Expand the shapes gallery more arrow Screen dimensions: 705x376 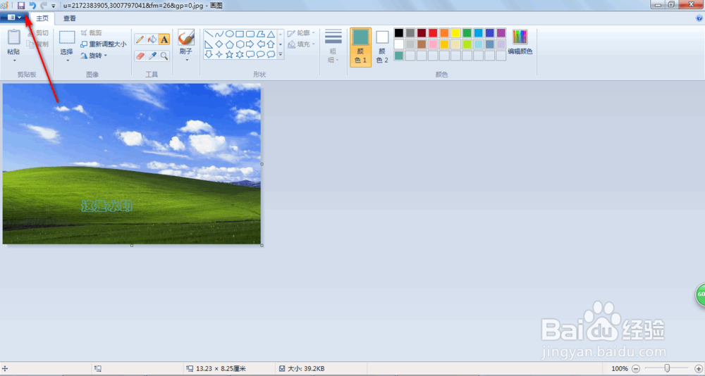281,54
